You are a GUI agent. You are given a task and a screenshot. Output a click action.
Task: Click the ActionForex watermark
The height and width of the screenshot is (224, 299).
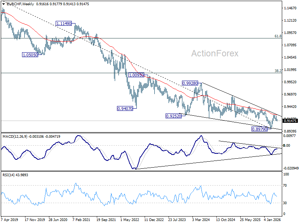[215, 53]
